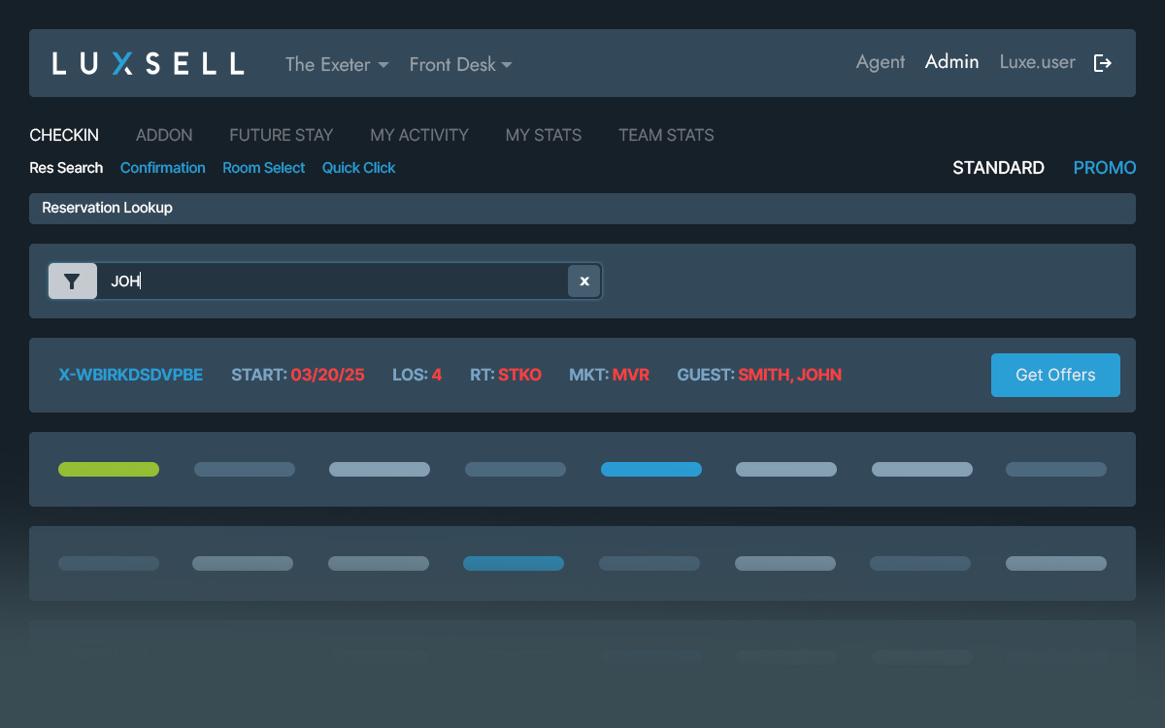Open the Confirmation search link

162,168
